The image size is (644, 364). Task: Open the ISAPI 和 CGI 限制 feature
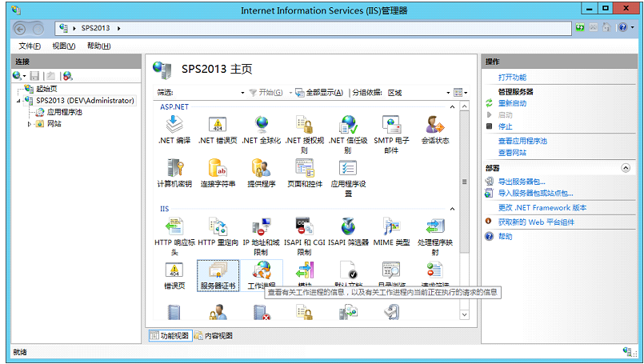[x=304, y=236]
